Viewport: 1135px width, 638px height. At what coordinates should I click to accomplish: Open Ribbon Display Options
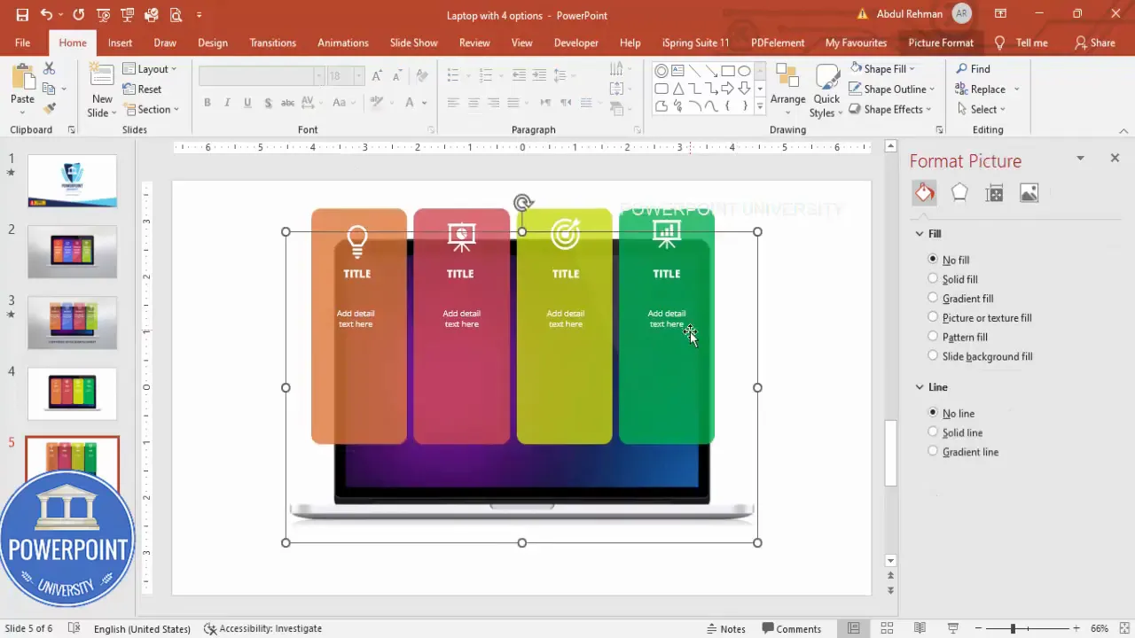(x=1000, y=14)
